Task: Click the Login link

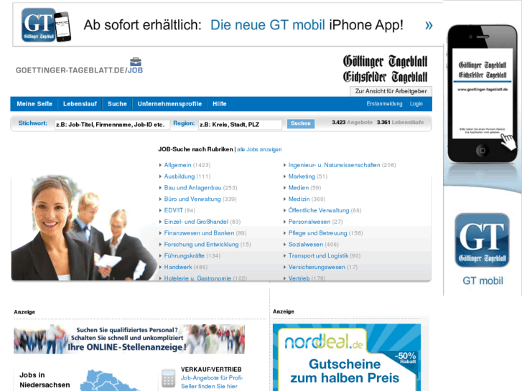Action: 416,103
